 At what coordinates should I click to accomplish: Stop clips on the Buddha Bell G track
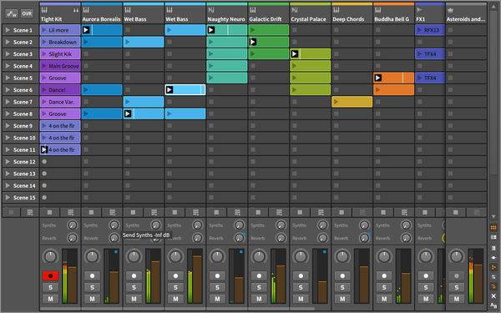pyautogui.click(x=383, y=212)
